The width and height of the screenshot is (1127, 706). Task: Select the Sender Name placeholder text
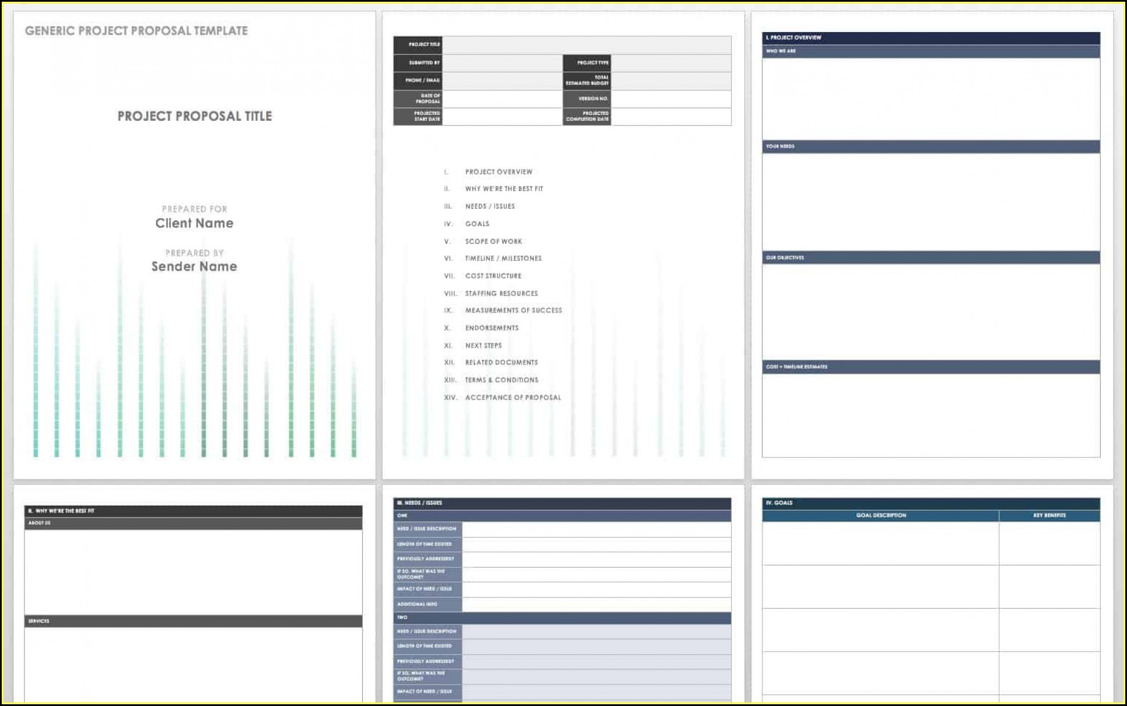click(194, 266)
